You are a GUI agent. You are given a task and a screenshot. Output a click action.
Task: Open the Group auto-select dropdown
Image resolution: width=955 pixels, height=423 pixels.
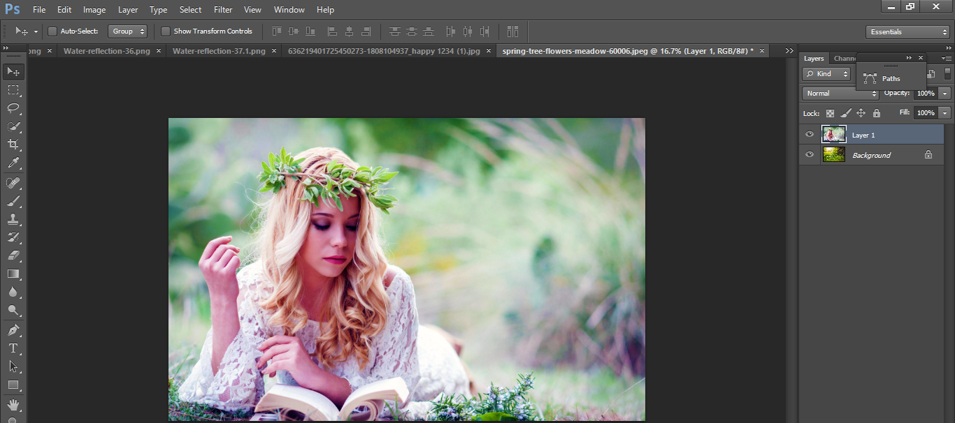click(x=128, y=31)
